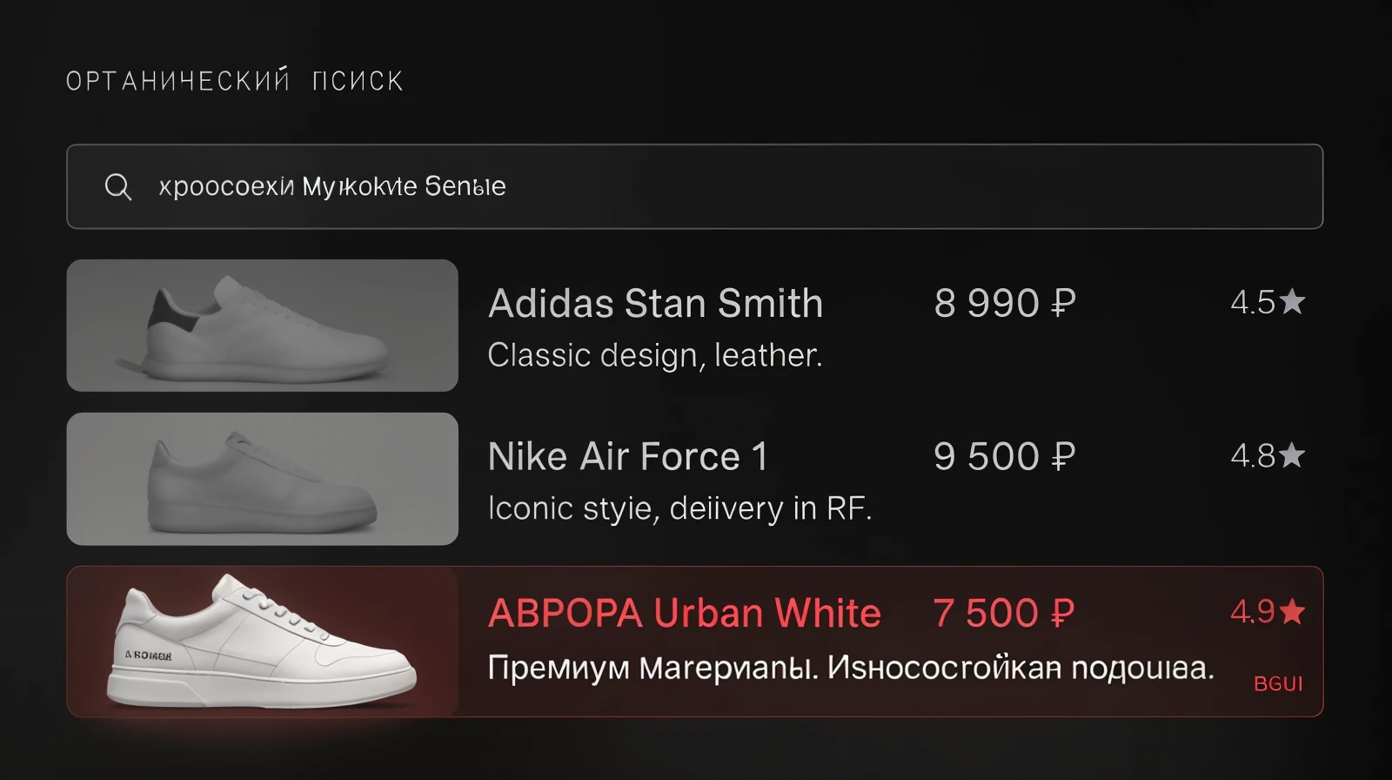Click the red 4.9 rating star
1392x780 pixels.
click(x=1293, y=611)
